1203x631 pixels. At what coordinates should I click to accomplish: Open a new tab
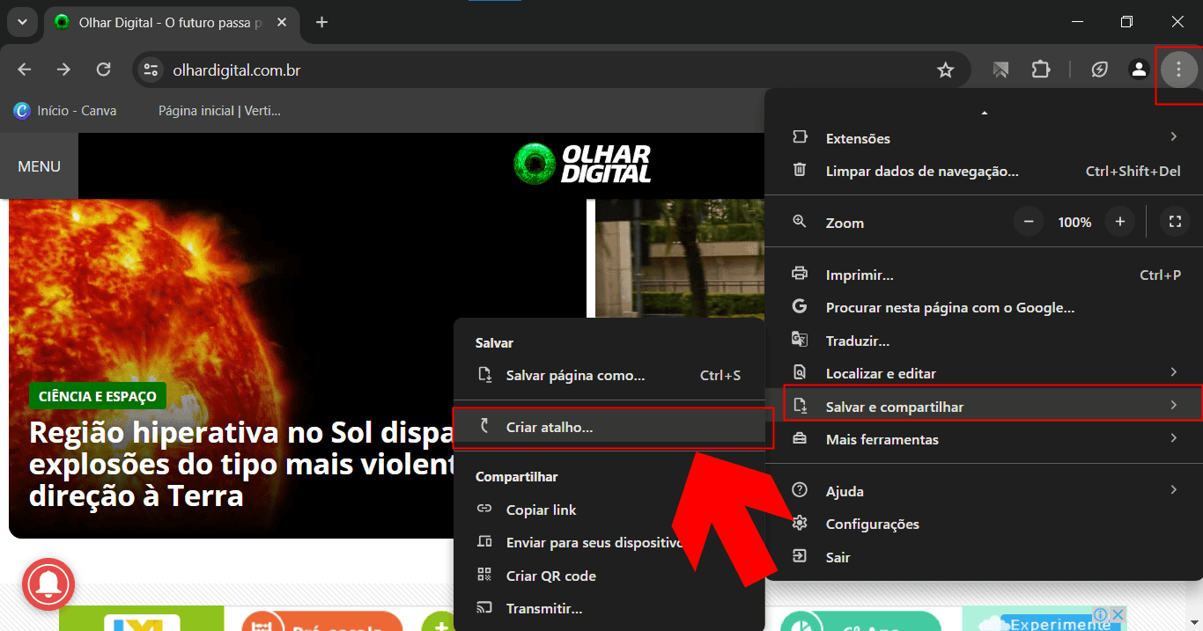[x=321, y=22]
